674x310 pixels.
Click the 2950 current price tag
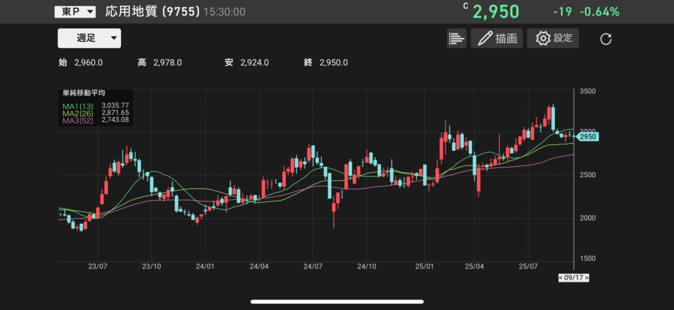click(586, 137)
